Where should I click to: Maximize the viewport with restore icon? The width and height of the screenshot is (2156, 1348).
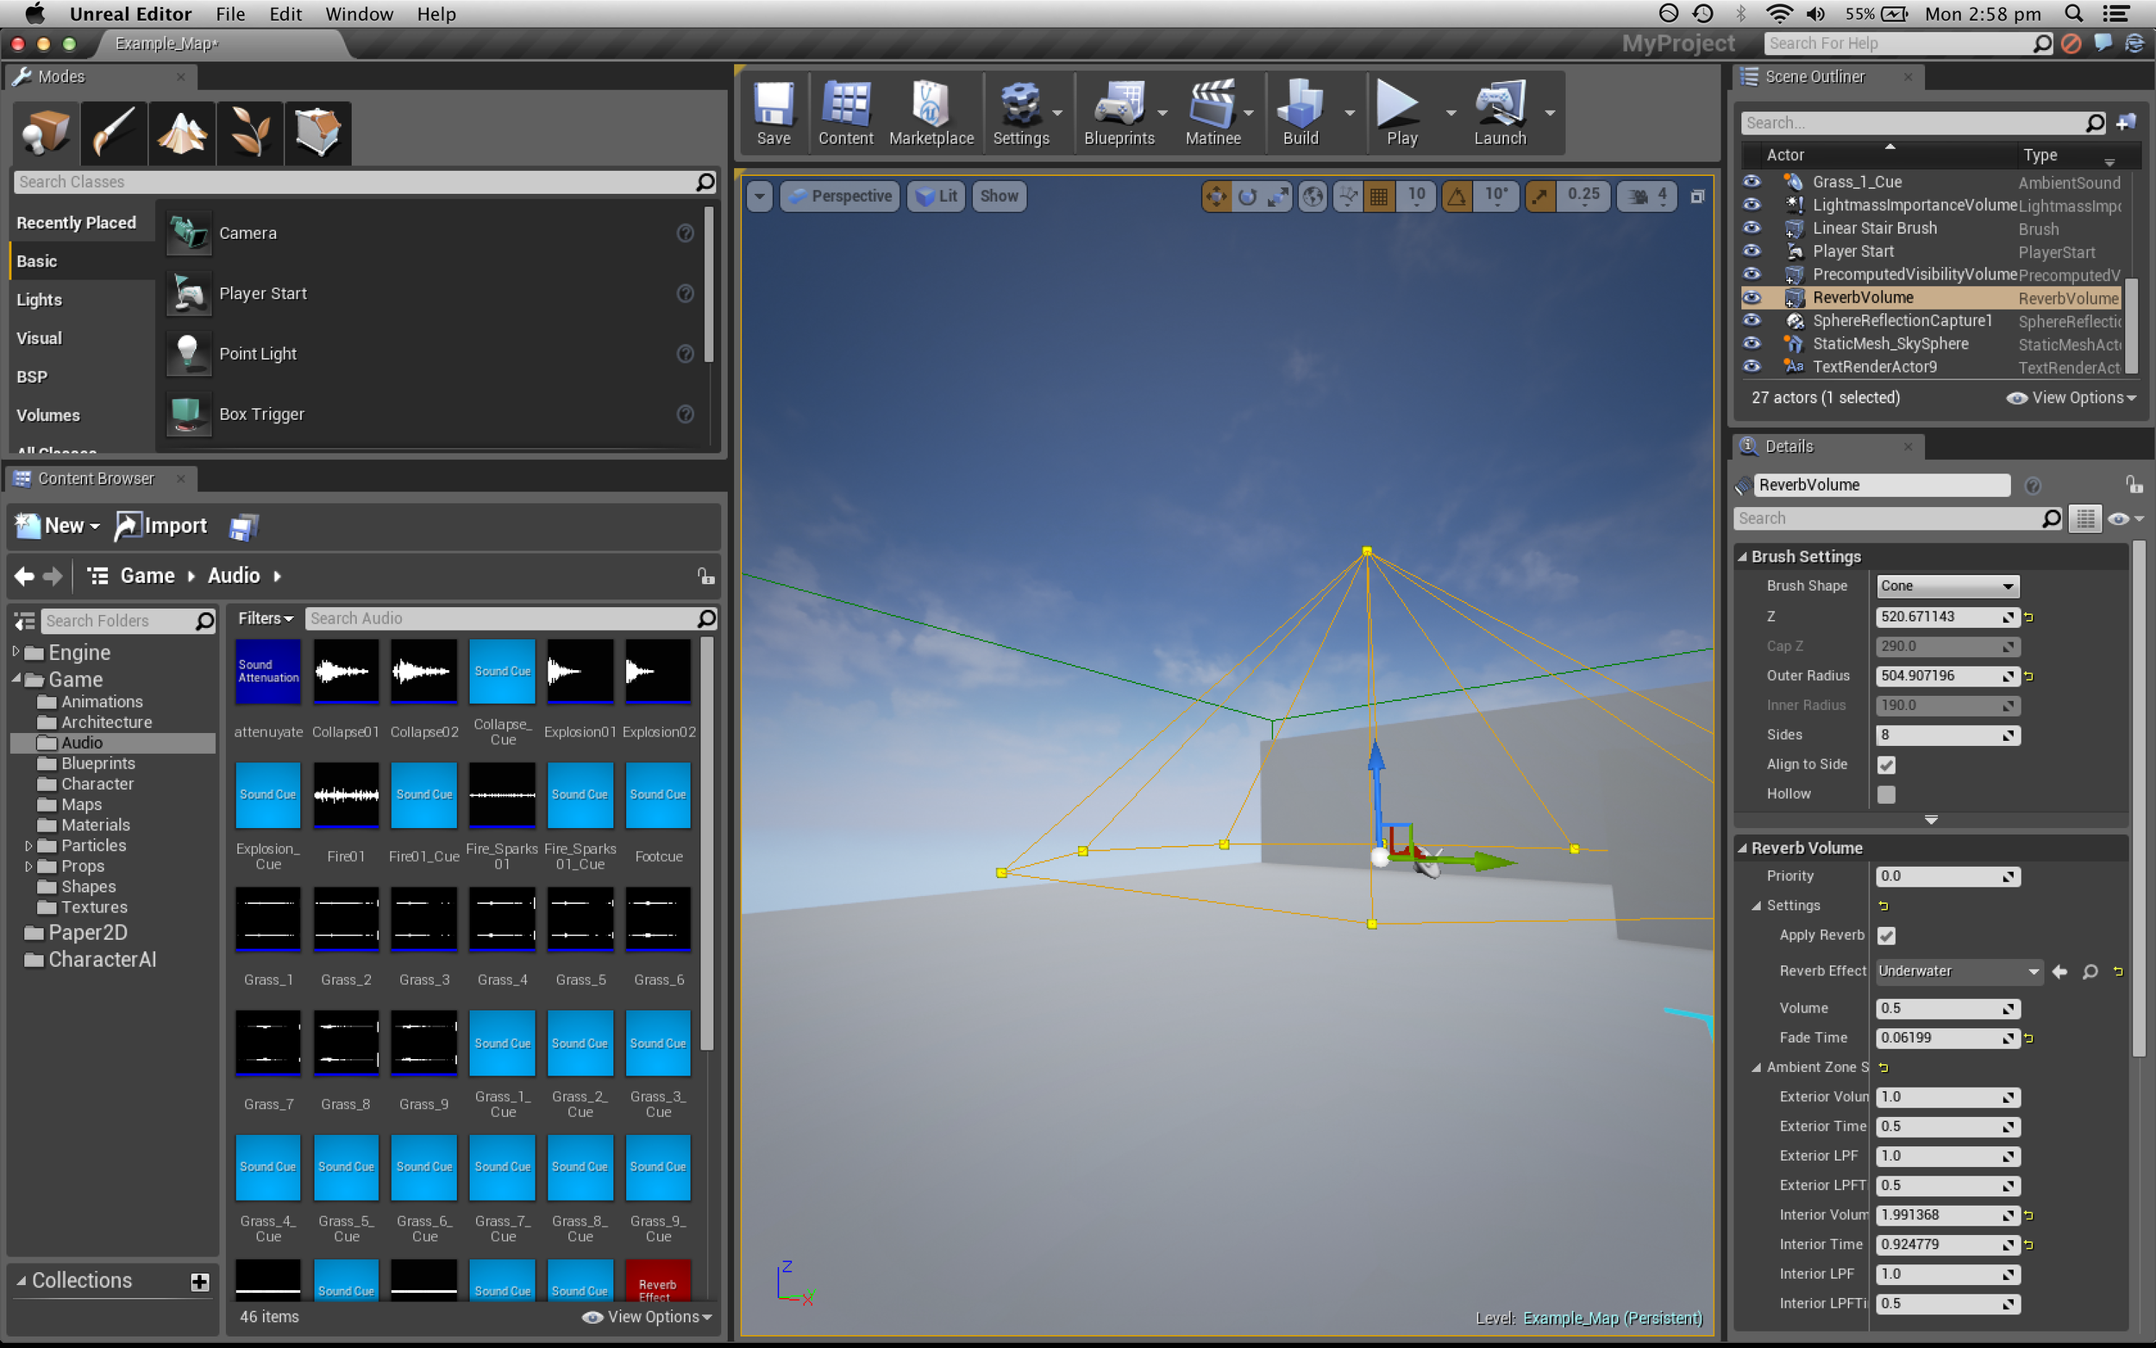click(x=1697, y=196)
